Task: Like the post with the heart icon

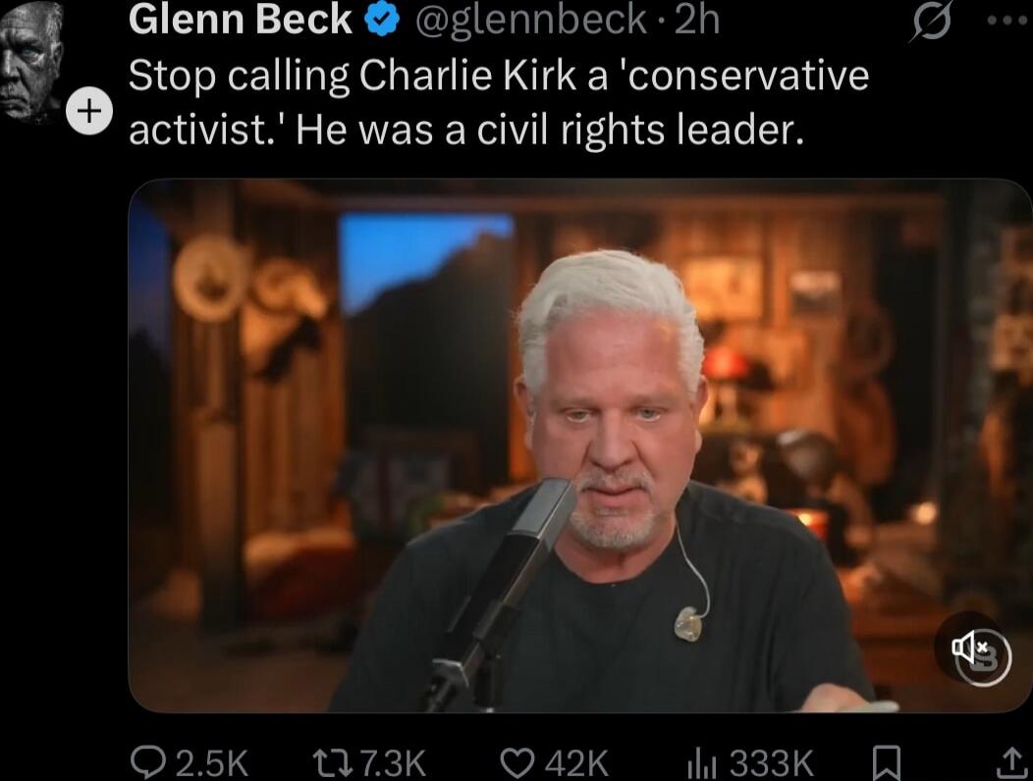Action: [x=517, y=762]
